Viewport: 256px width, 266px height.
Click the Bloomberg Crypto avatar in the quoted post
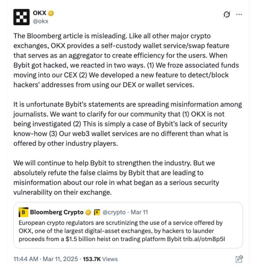coord(23,212)
